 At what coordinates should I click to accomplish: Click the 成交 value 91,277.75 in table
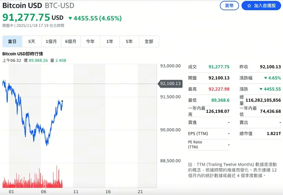[219, 67]
